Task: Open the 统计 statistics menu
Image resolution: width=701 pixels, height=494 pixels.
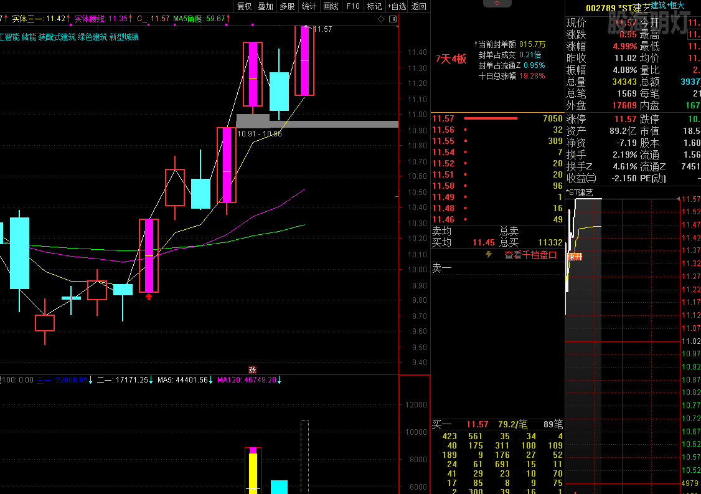Action: tap(309, 6)
